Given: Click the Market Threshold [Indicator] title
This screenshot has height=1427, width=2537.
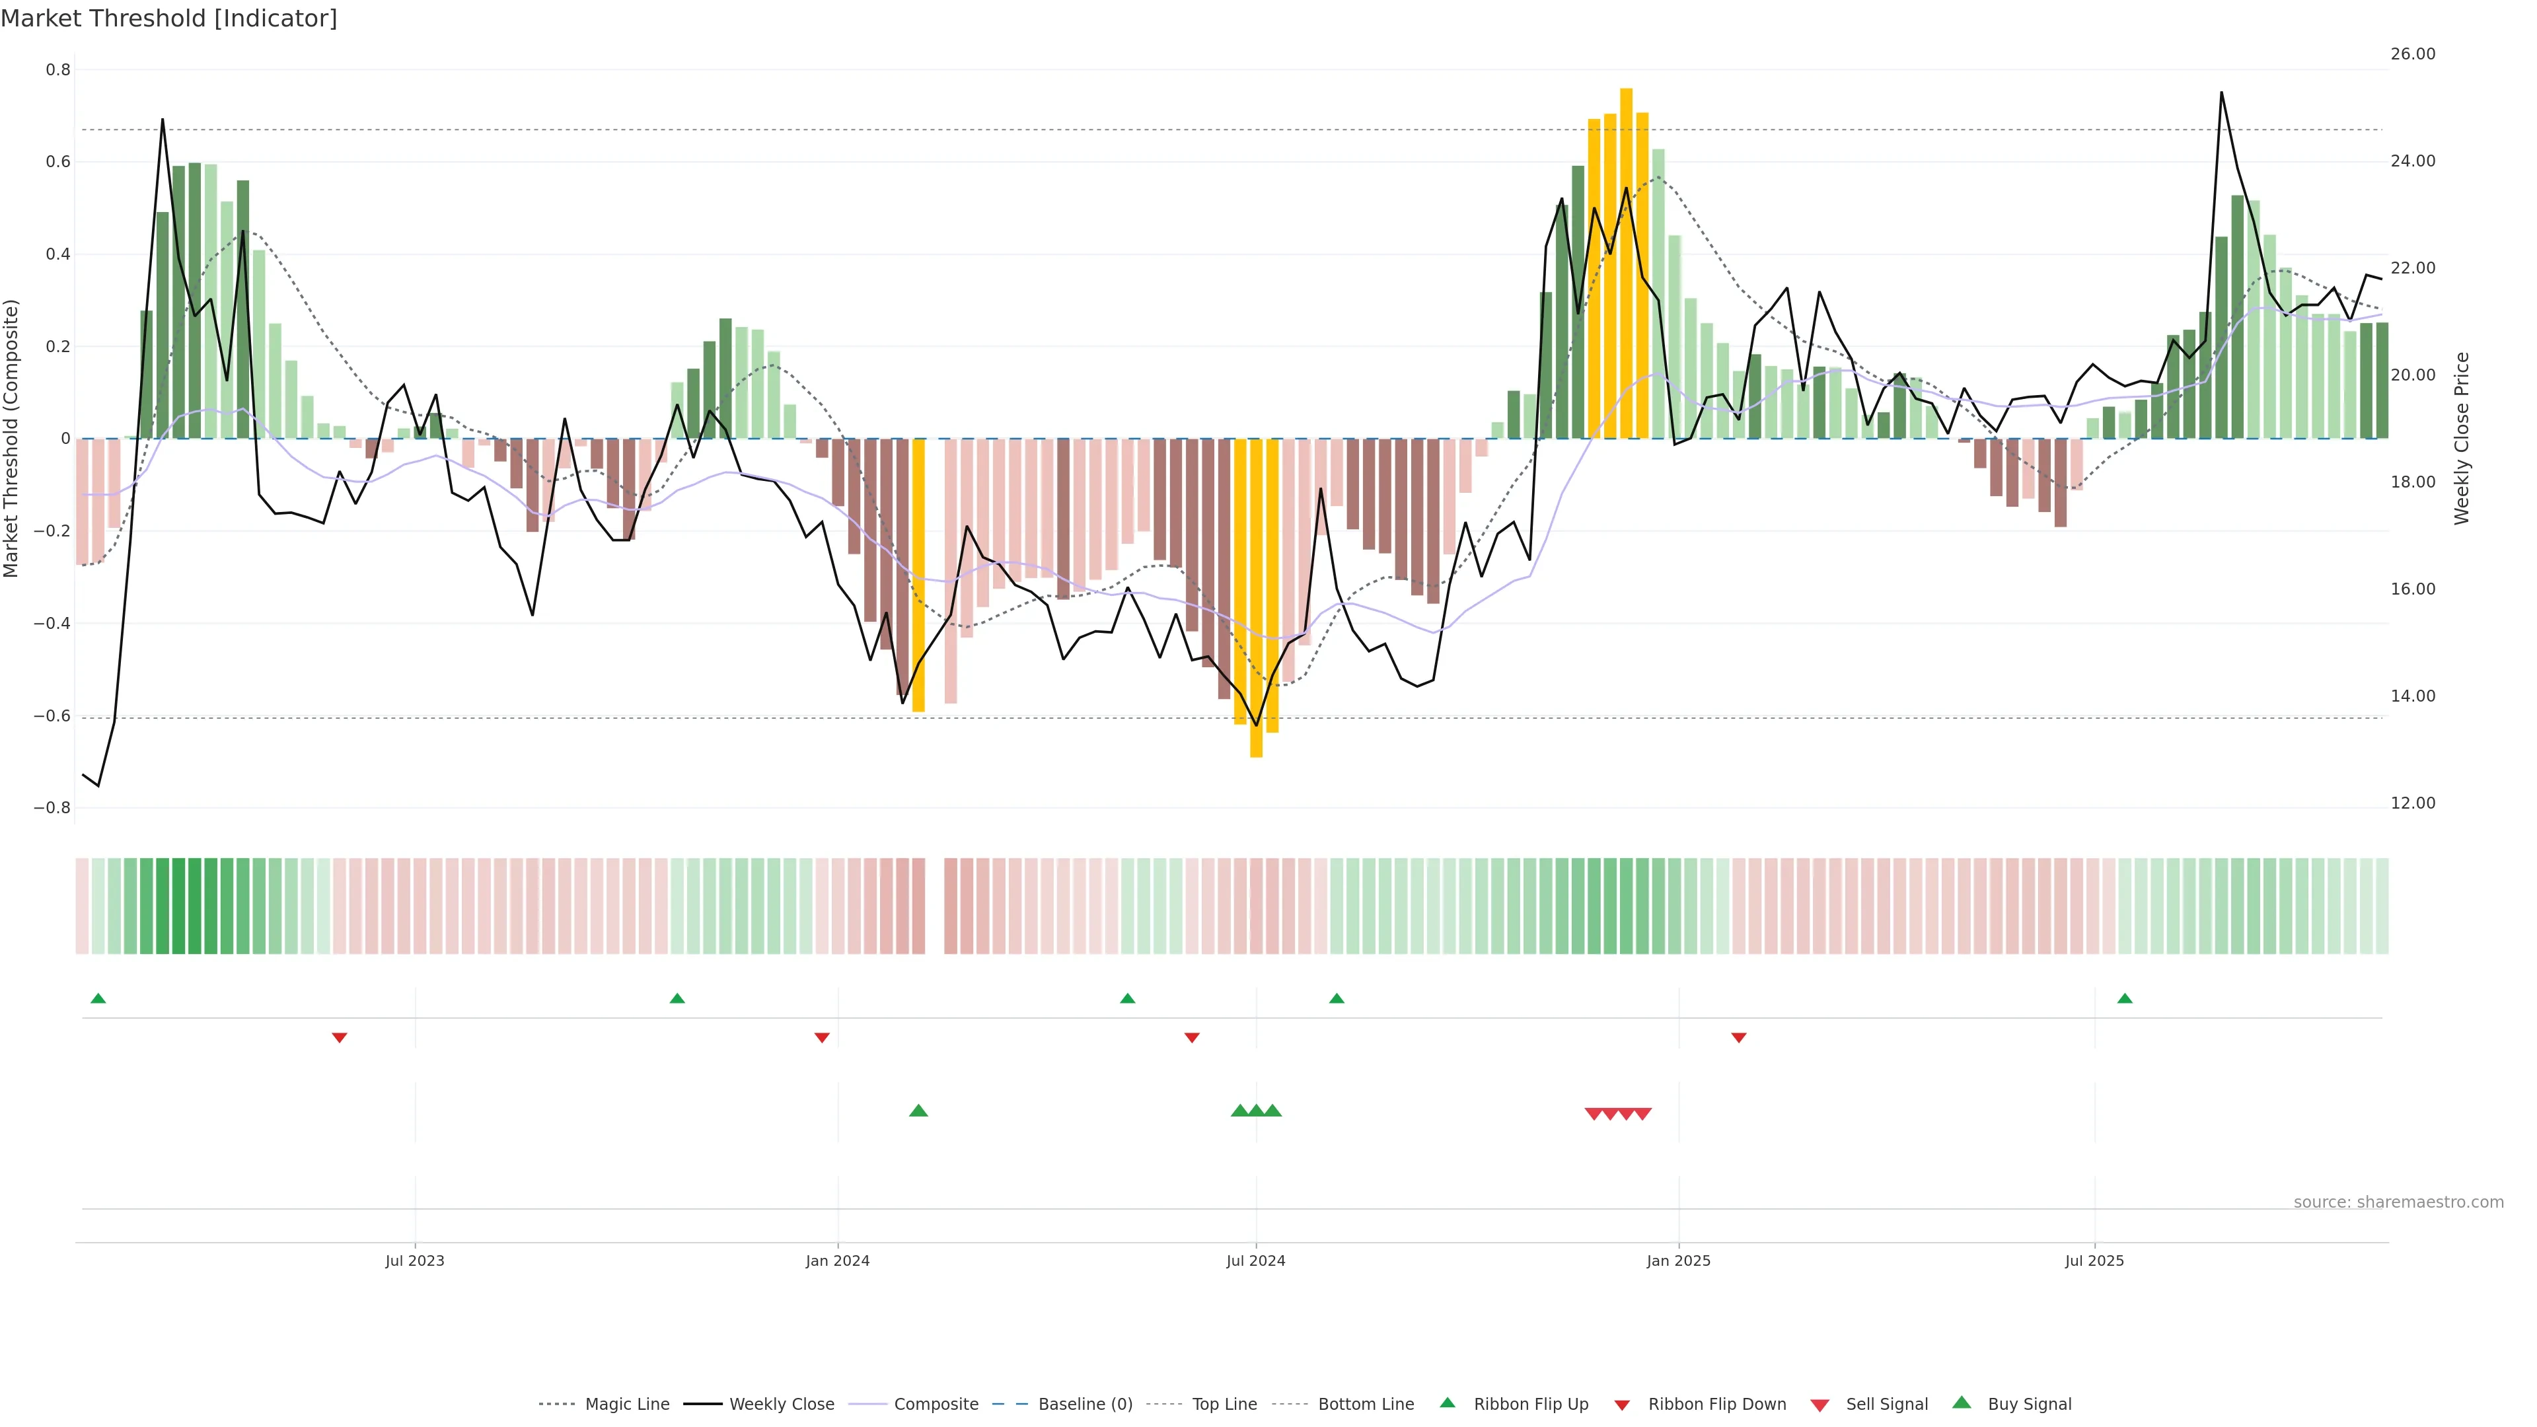Looking at the screenshot, I should 169,18.
